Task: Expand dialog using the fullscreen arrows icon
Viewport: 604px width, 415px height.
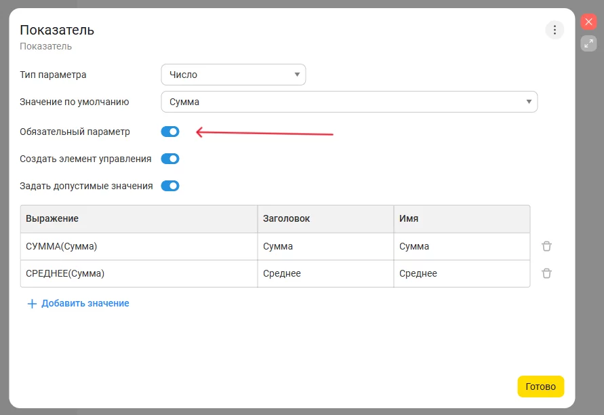Action: click(x=588, y=43)
